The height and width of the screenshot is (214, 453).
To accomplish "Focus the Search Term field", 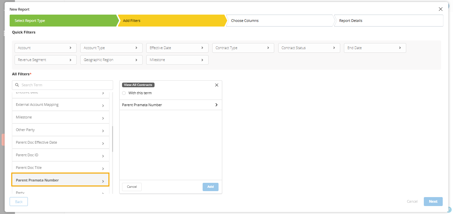I will click(x=62, y=85).
